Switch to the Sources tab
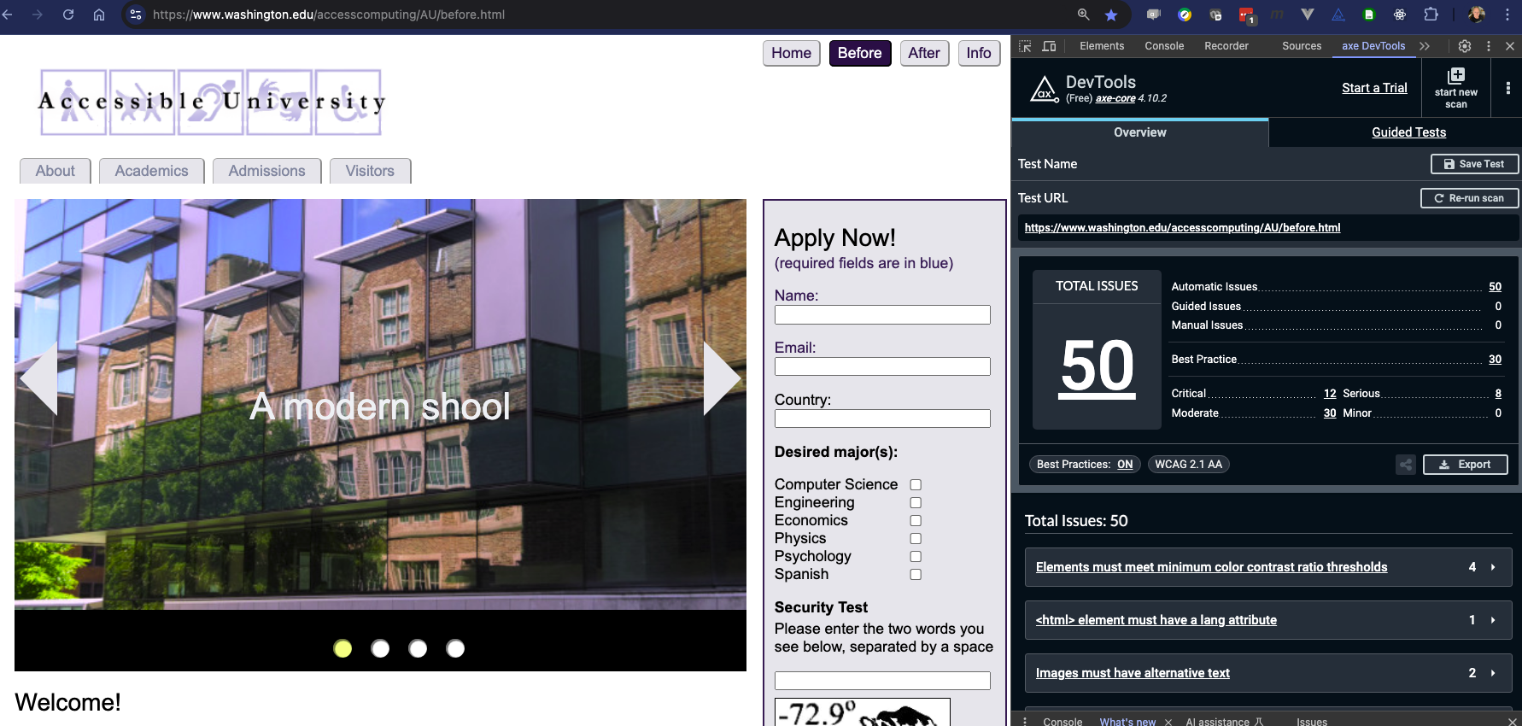The height and width of the screenshot is (726, 1522). [x=1302, y=46]
